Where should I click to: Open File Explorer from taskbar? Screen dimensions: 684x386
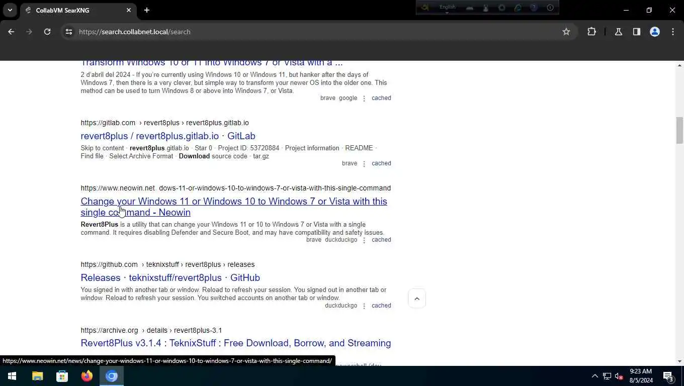(38, 376)
